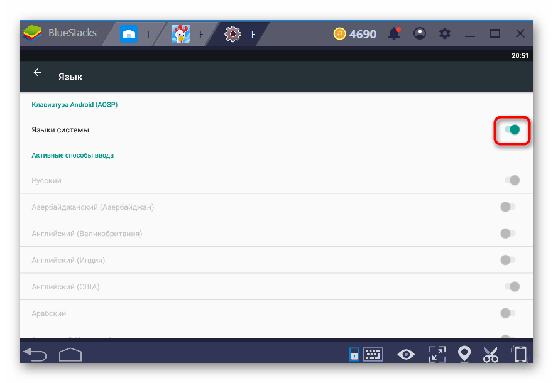Toggle the eye overlay icon

406,354
